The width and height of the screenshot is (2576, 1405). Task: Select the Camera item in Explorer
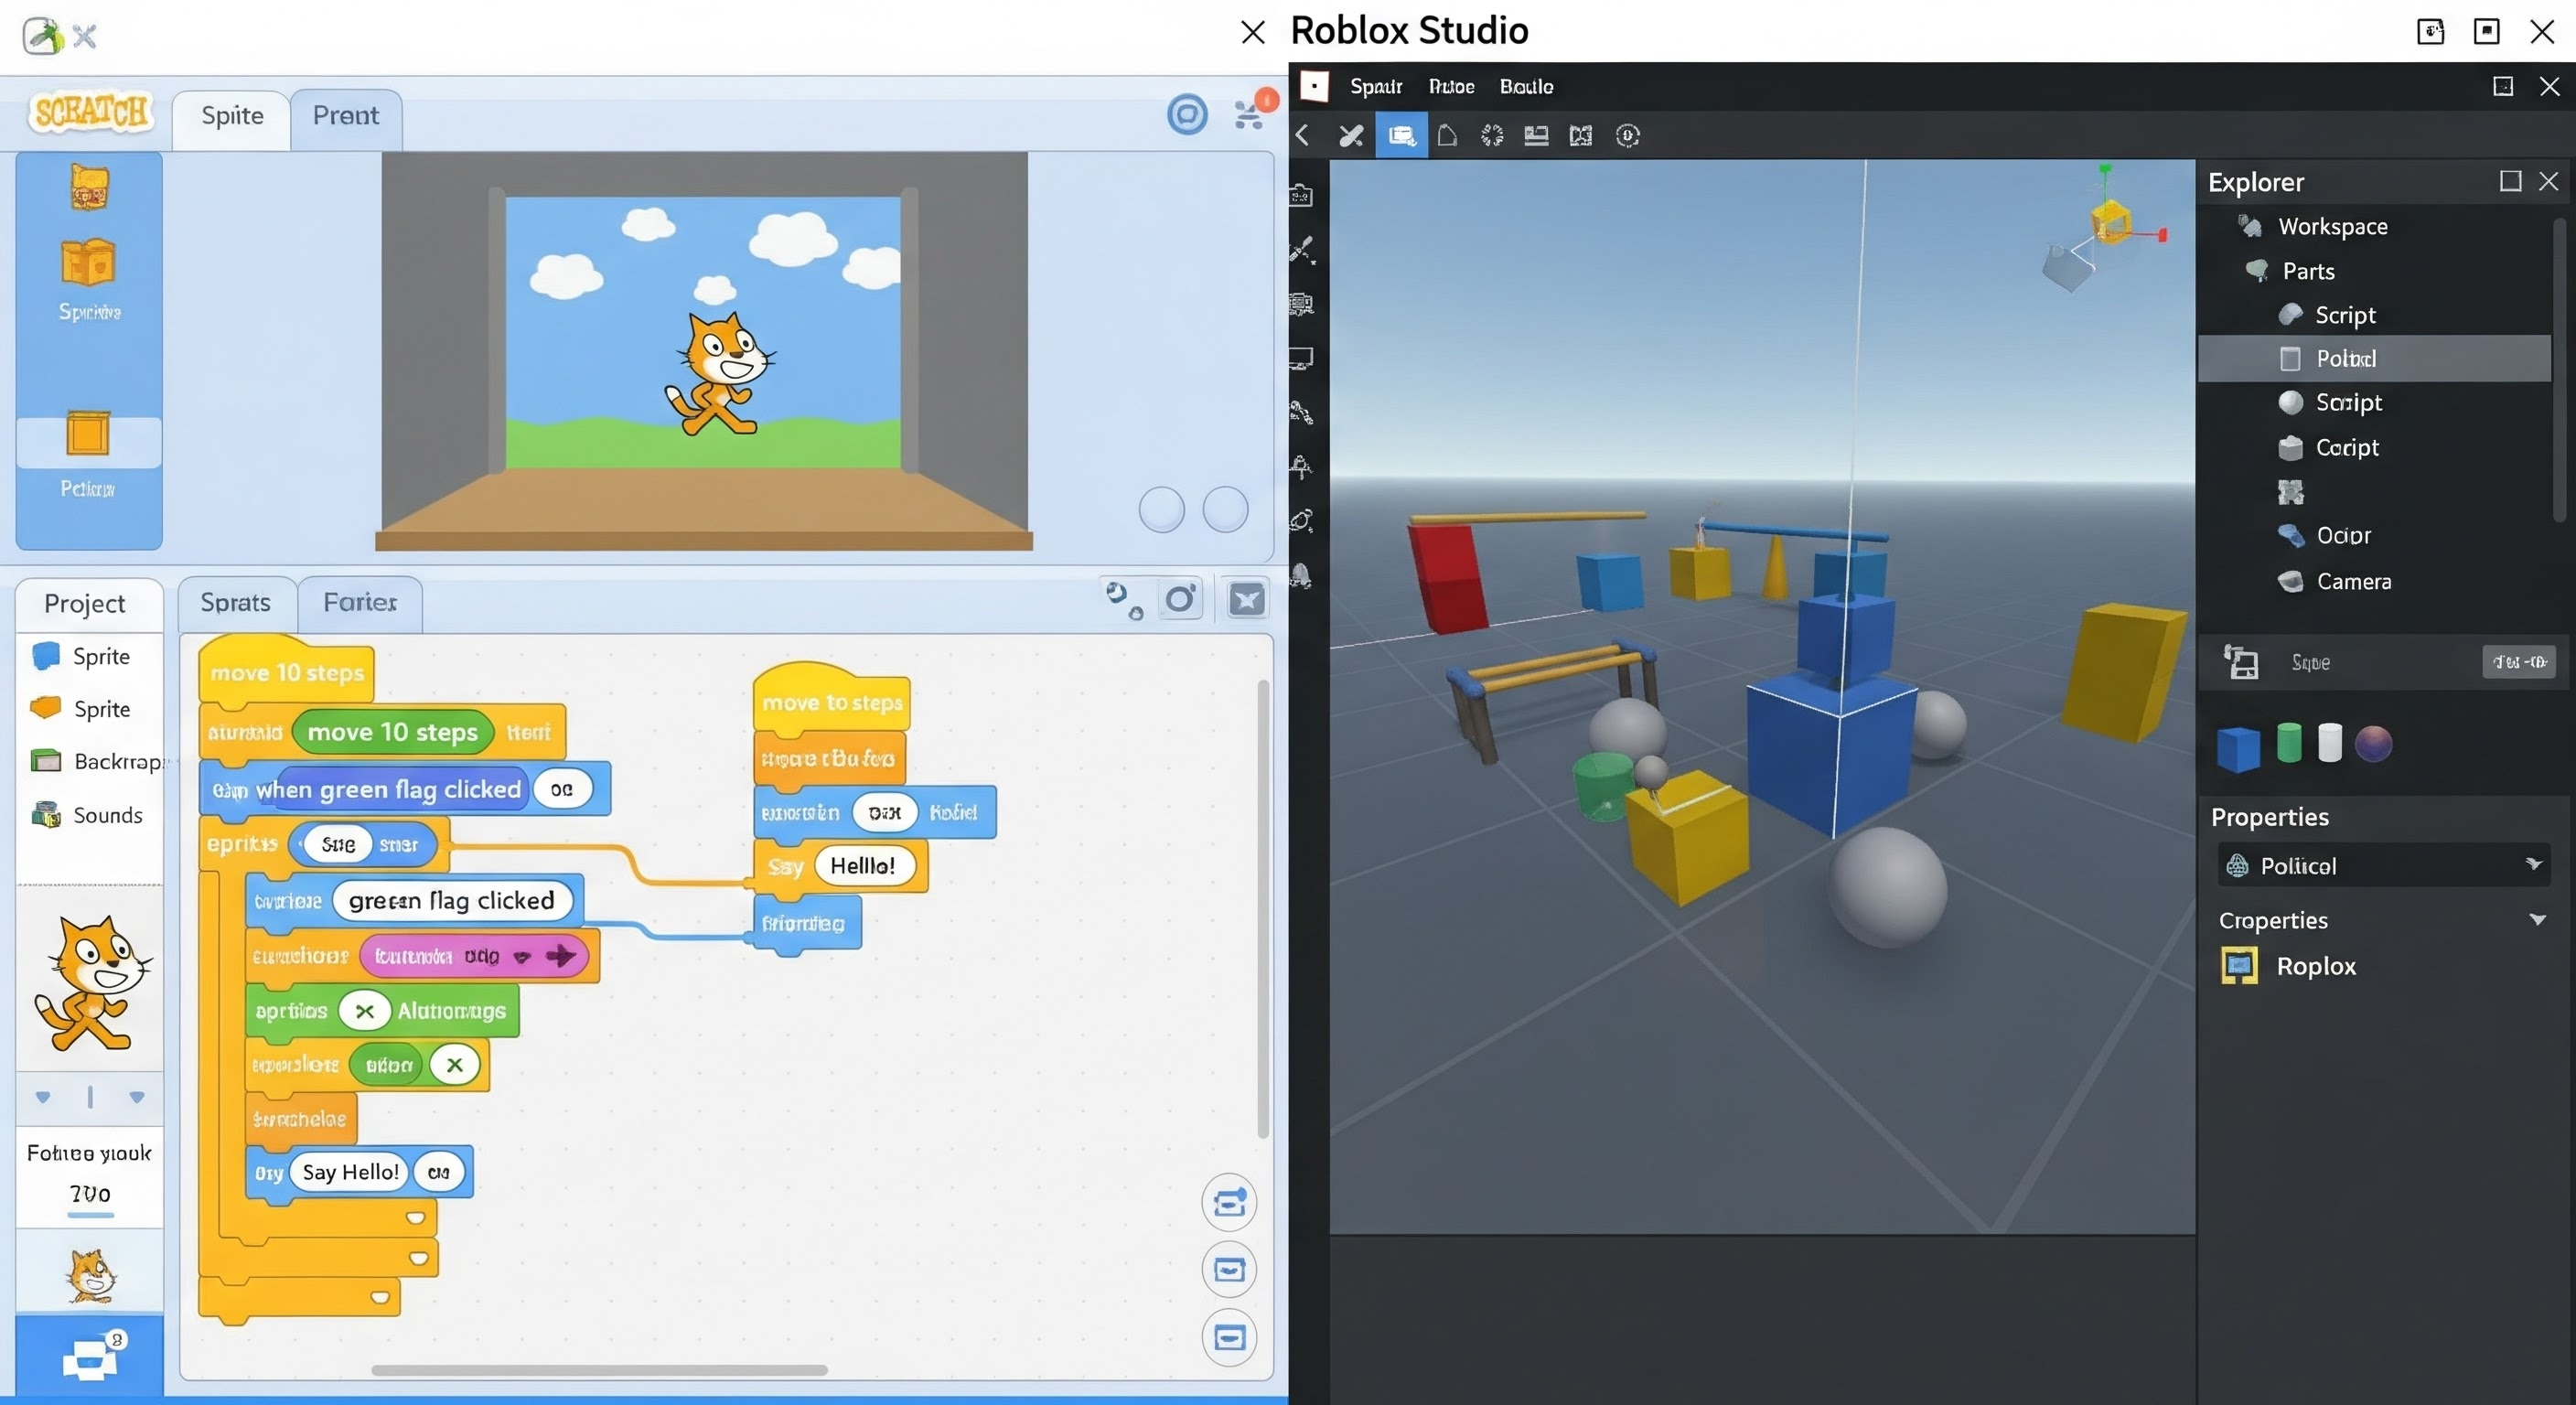click(x=2353, y=581)
